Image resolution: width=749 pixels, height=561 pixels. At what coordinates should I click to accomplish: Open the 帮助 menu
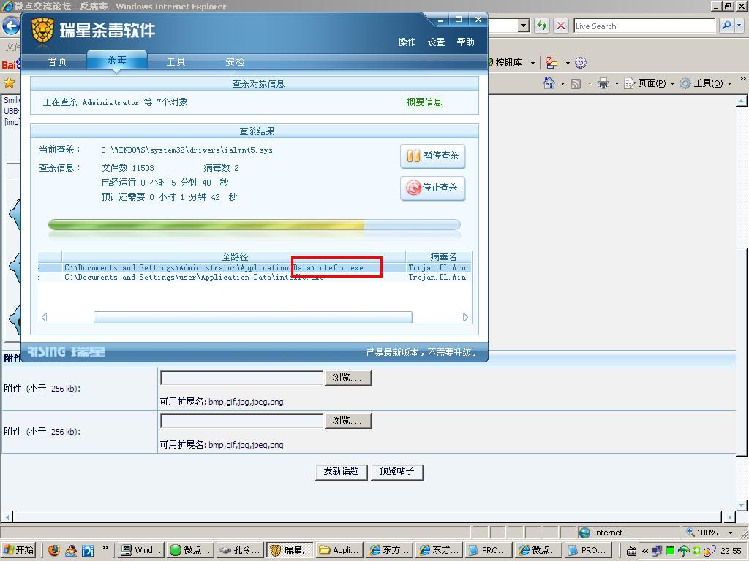click(x=466, y=42)
